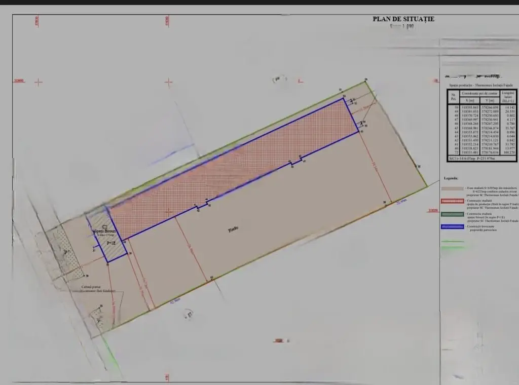This screenshot has width=519, height=385.
Task: Click the 14.142 value in the table
Action: [509, 107]
